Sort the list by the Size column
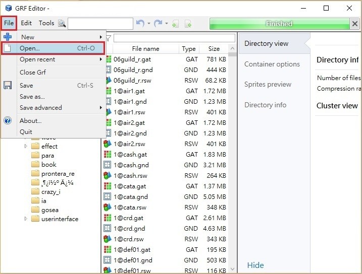Viewport: 362px width, 274px height. (214, 49)
